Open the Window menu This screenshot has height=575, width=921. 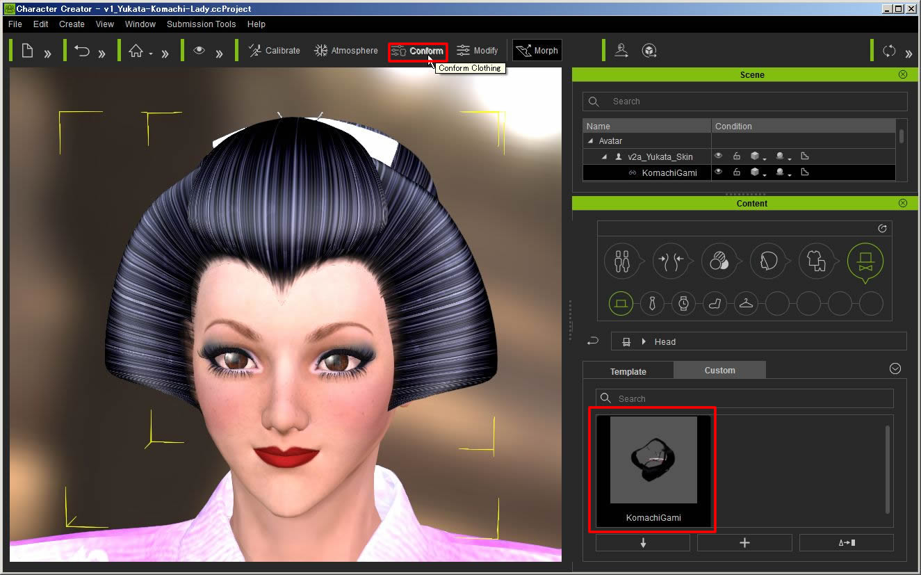(x=140, y=24)
